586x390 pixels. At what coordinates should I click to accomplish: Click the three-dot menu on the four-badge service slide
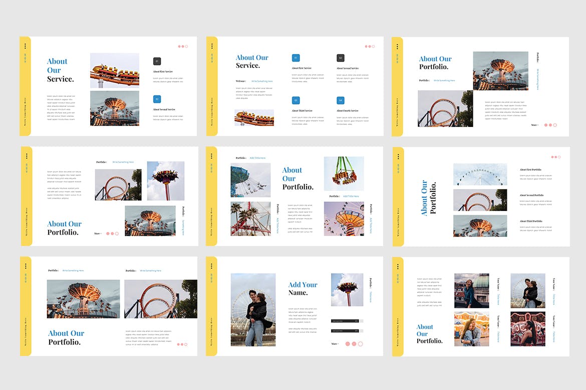211,46
